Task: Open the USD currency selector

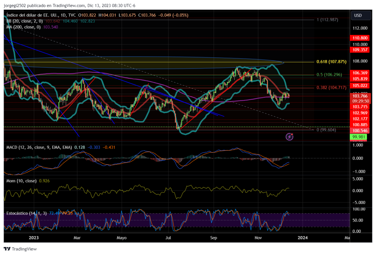Action: [x=358, y=15]
